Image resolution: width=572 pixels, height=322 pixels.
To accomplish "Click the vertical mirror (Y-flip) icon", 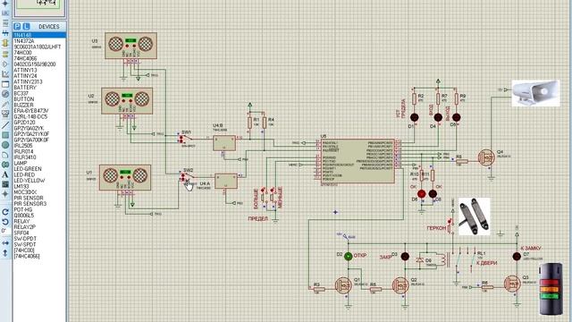I will (x=5, y=252).
